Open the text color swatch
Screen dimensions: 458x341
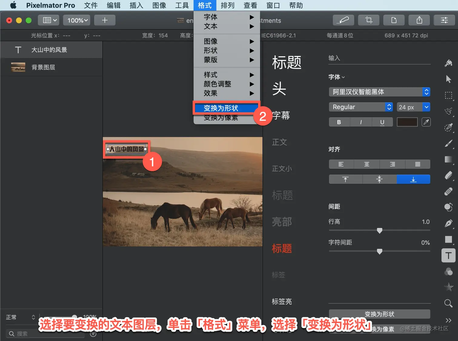(x=407, y=122)
